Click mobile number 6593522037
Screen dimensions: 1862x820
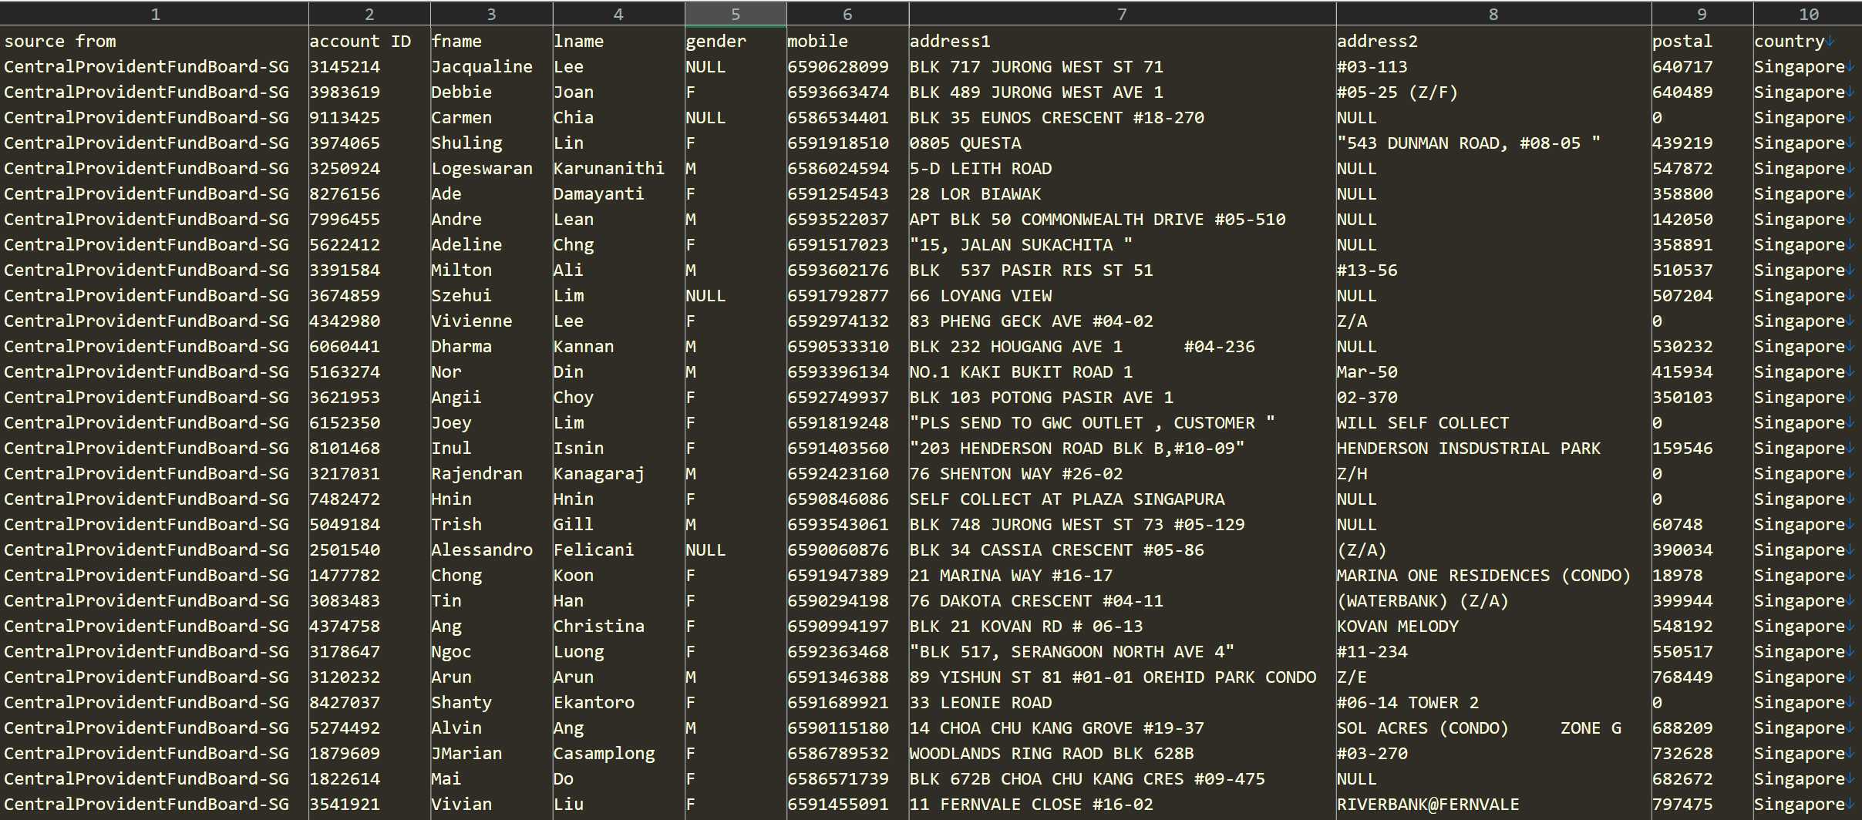837,220
